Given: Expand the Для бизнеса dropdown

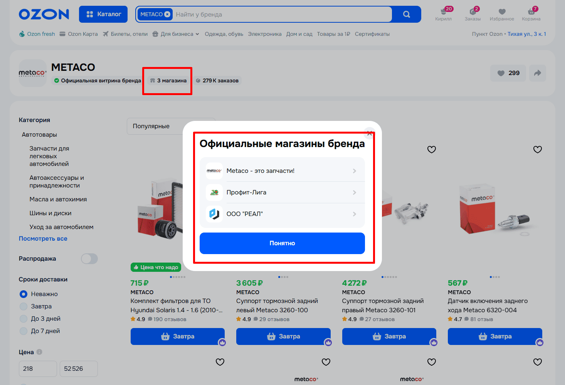Looking at the screenshot, I should coord(176,34).
